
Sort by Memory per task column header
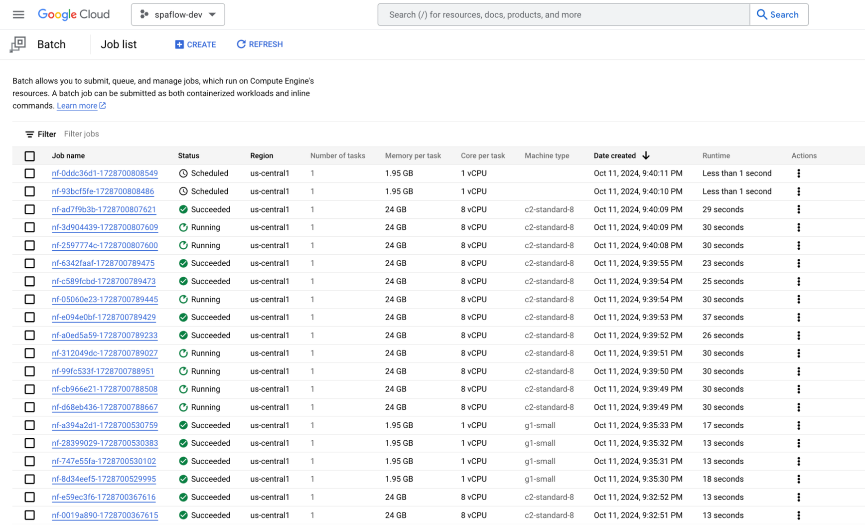pyautogui.click(x=413, y=156)
